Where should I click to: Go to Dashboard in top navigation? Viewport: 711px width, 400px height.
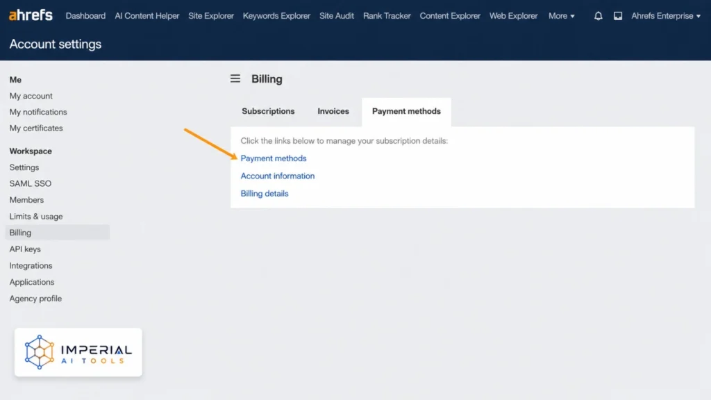pyautogui.click(x=85, y=16)
